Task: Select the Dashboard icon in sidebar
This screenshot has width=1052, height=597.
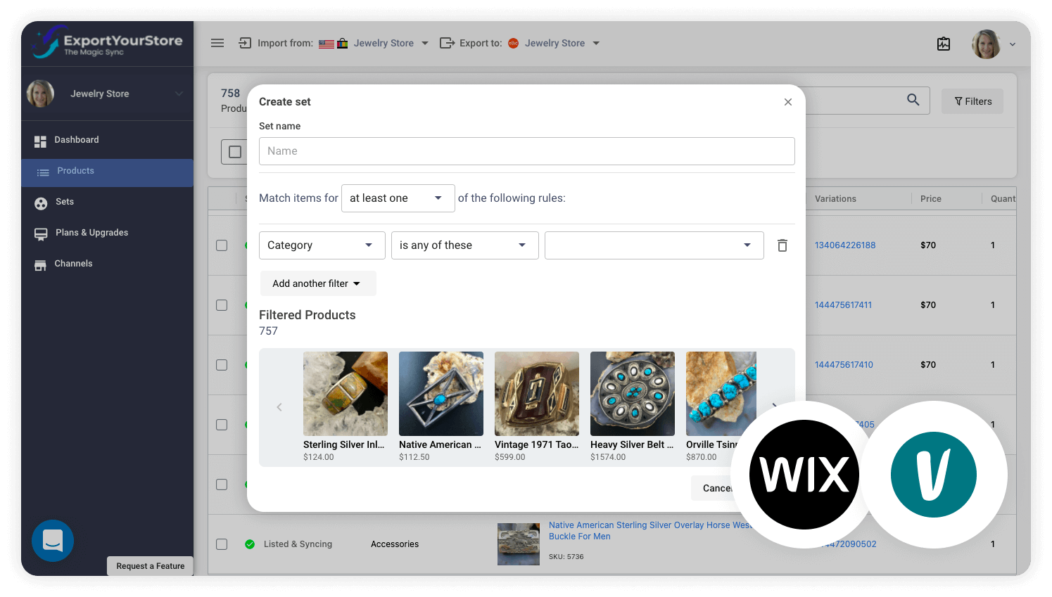Action: coord(40,139)
